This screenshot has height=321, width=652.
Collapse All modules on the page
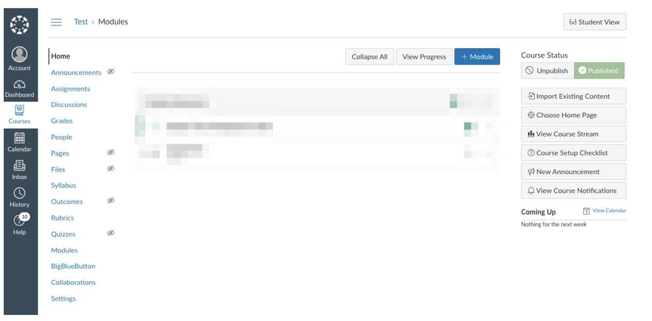369,56
